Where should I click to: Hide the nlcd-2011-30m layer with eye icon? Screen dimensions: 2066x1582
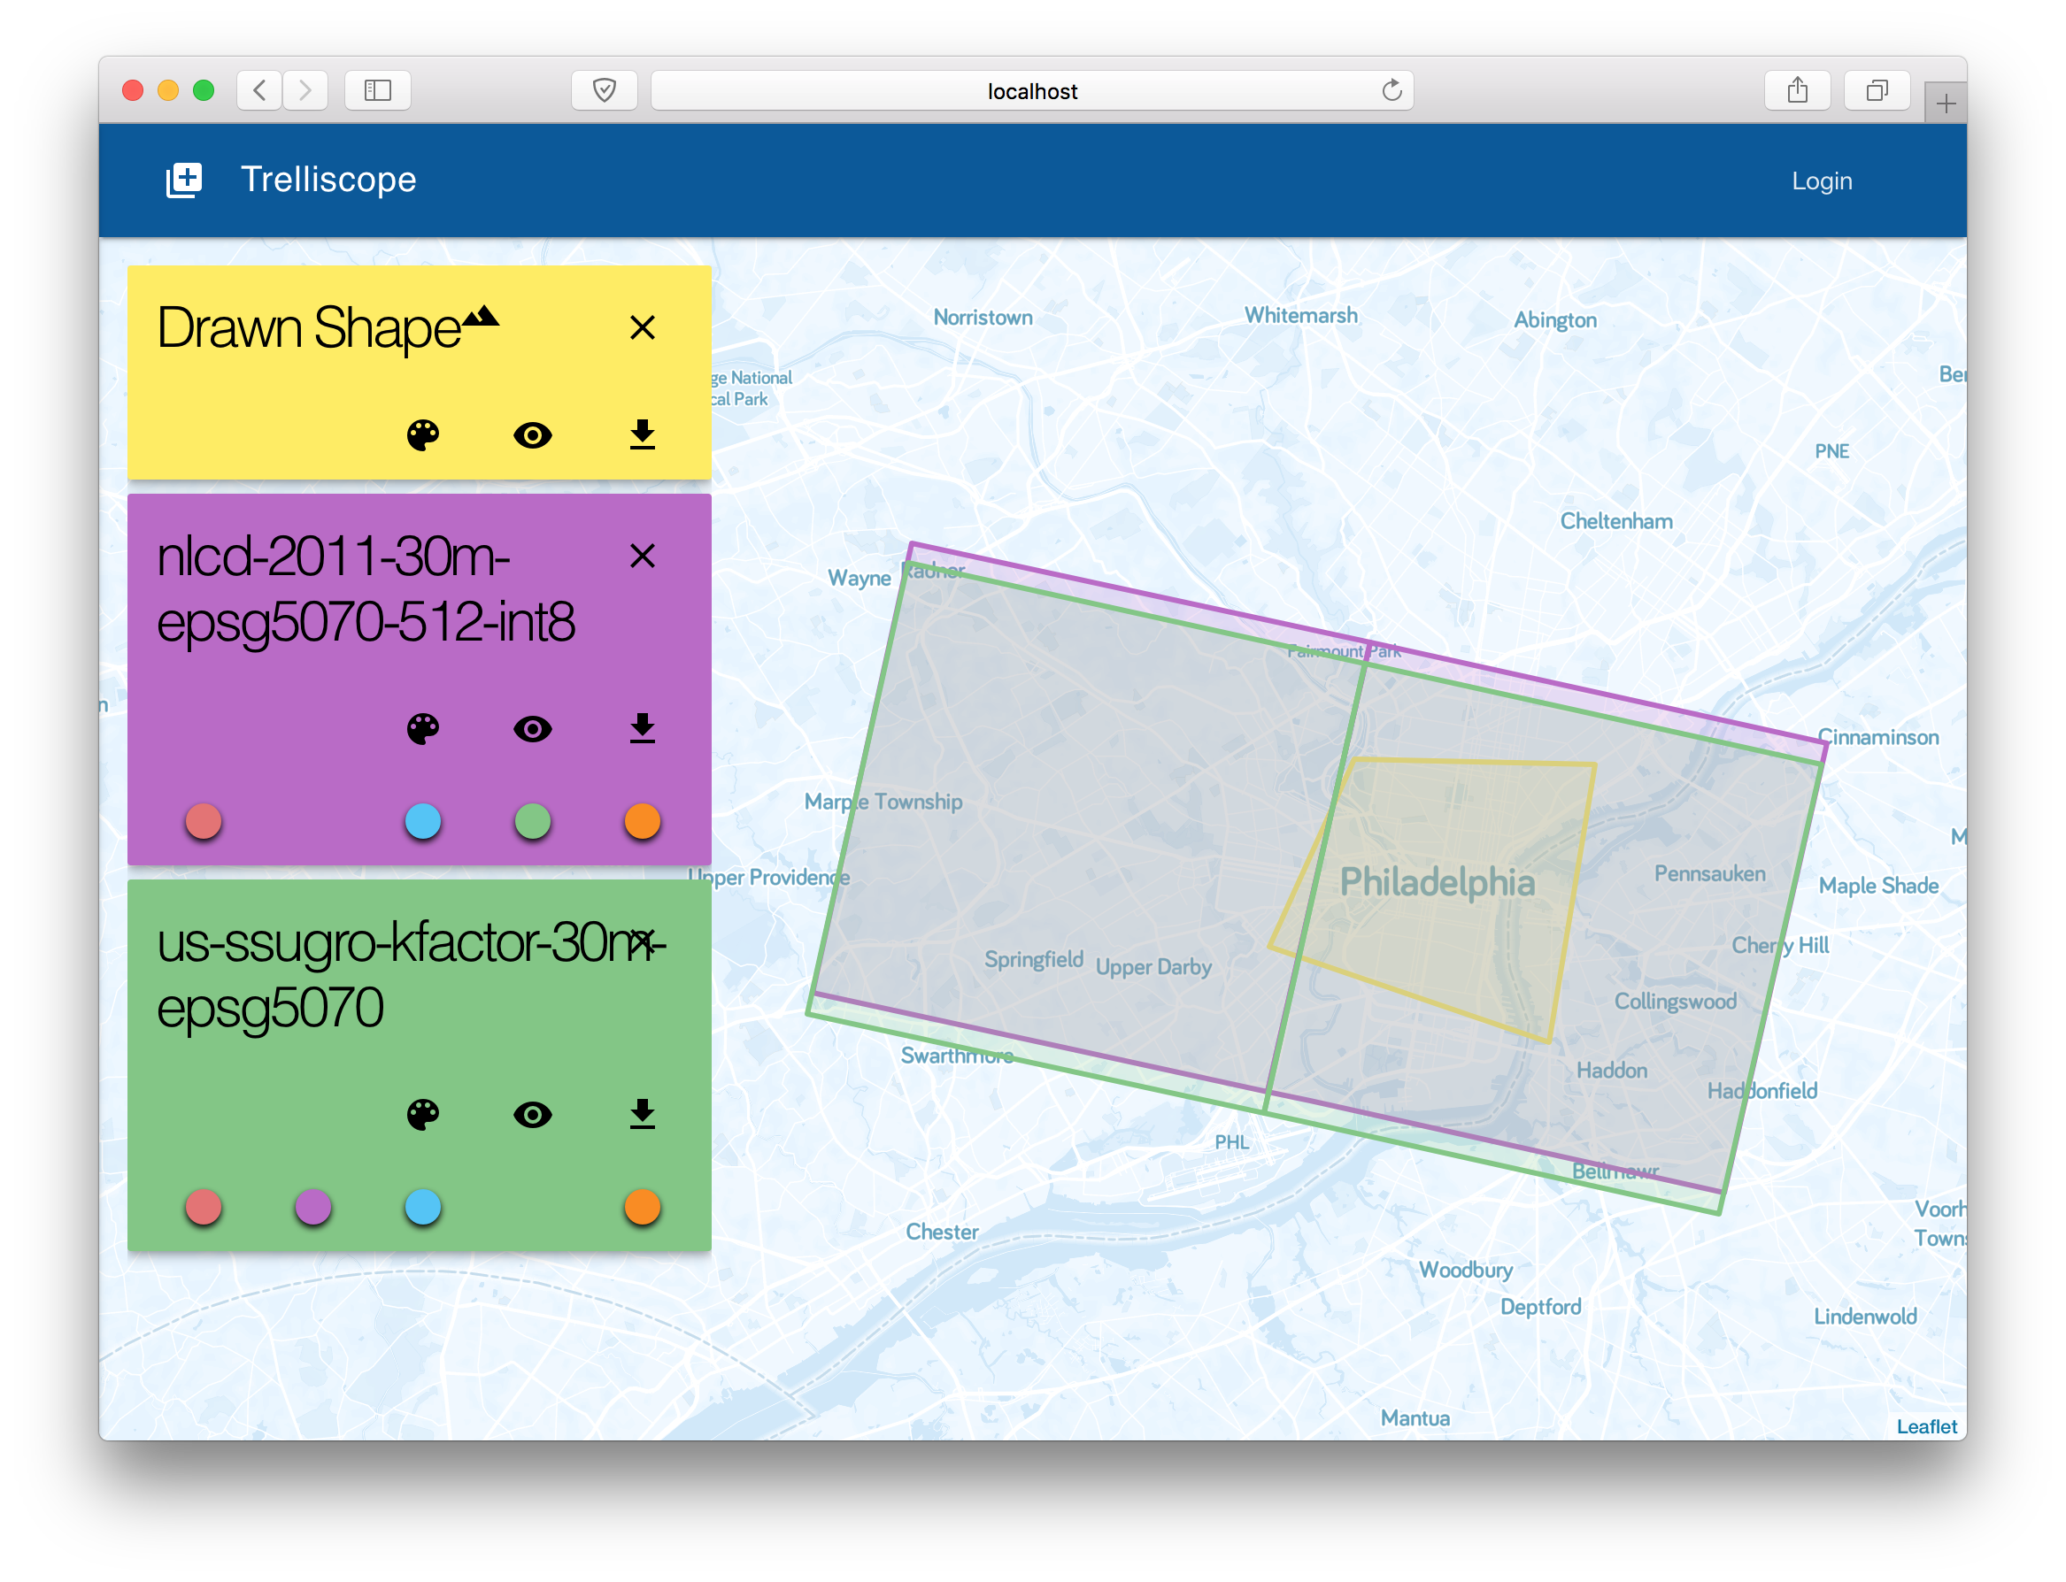[532, 729]
